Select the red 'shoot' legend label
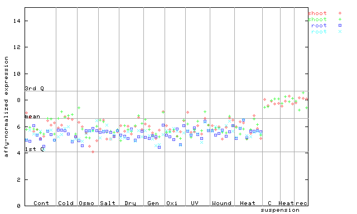The width and height of the screenshot is (357, 214). [317, 13]
